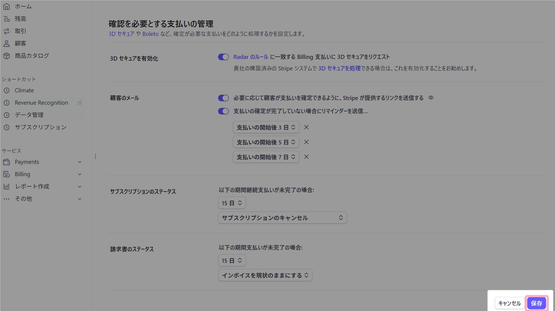The height and width of the screenshot is (311, 555).
Task: Click 3D セキュアを有効化 section label
Action: click(x=134, y=58)
